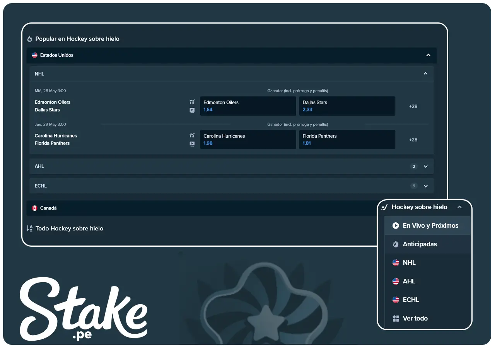This screenshot has width=495, height=348.
Task: Open ECHL from the sidebar menu
Action: [x=427, y=300]
